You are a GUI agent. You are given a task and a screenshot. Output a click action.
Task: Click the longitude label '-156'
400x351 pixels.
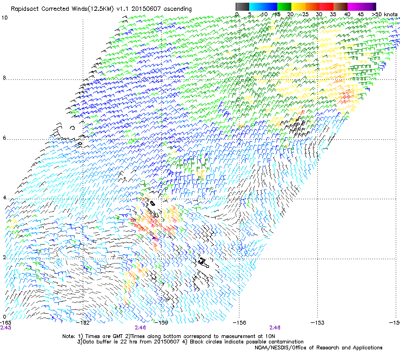click(239, 323)
